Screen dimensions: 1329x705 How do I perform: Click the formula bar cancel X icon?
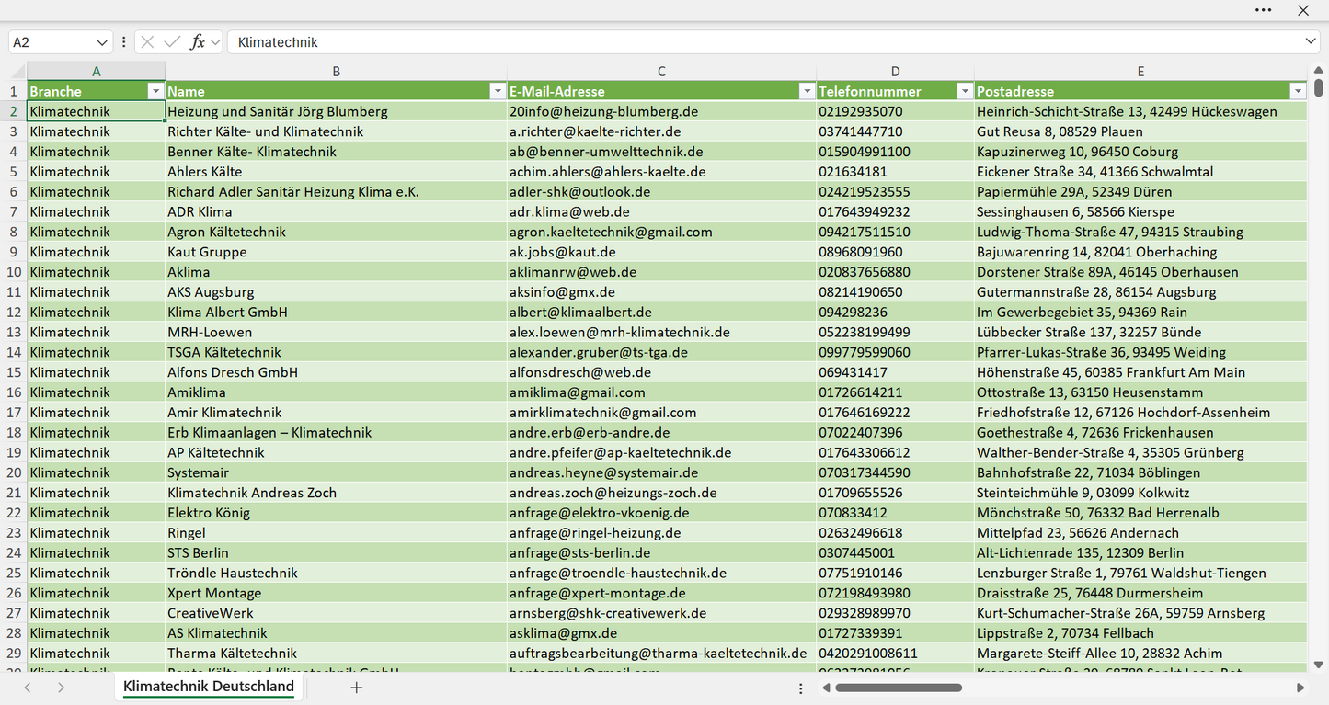click(x=147, y=42)
